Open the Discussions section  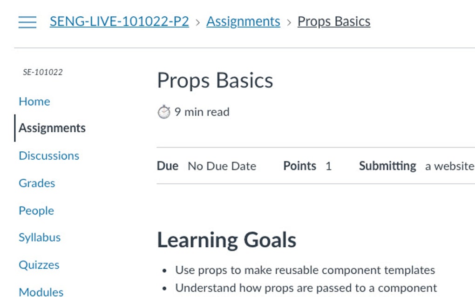(49, 155)
